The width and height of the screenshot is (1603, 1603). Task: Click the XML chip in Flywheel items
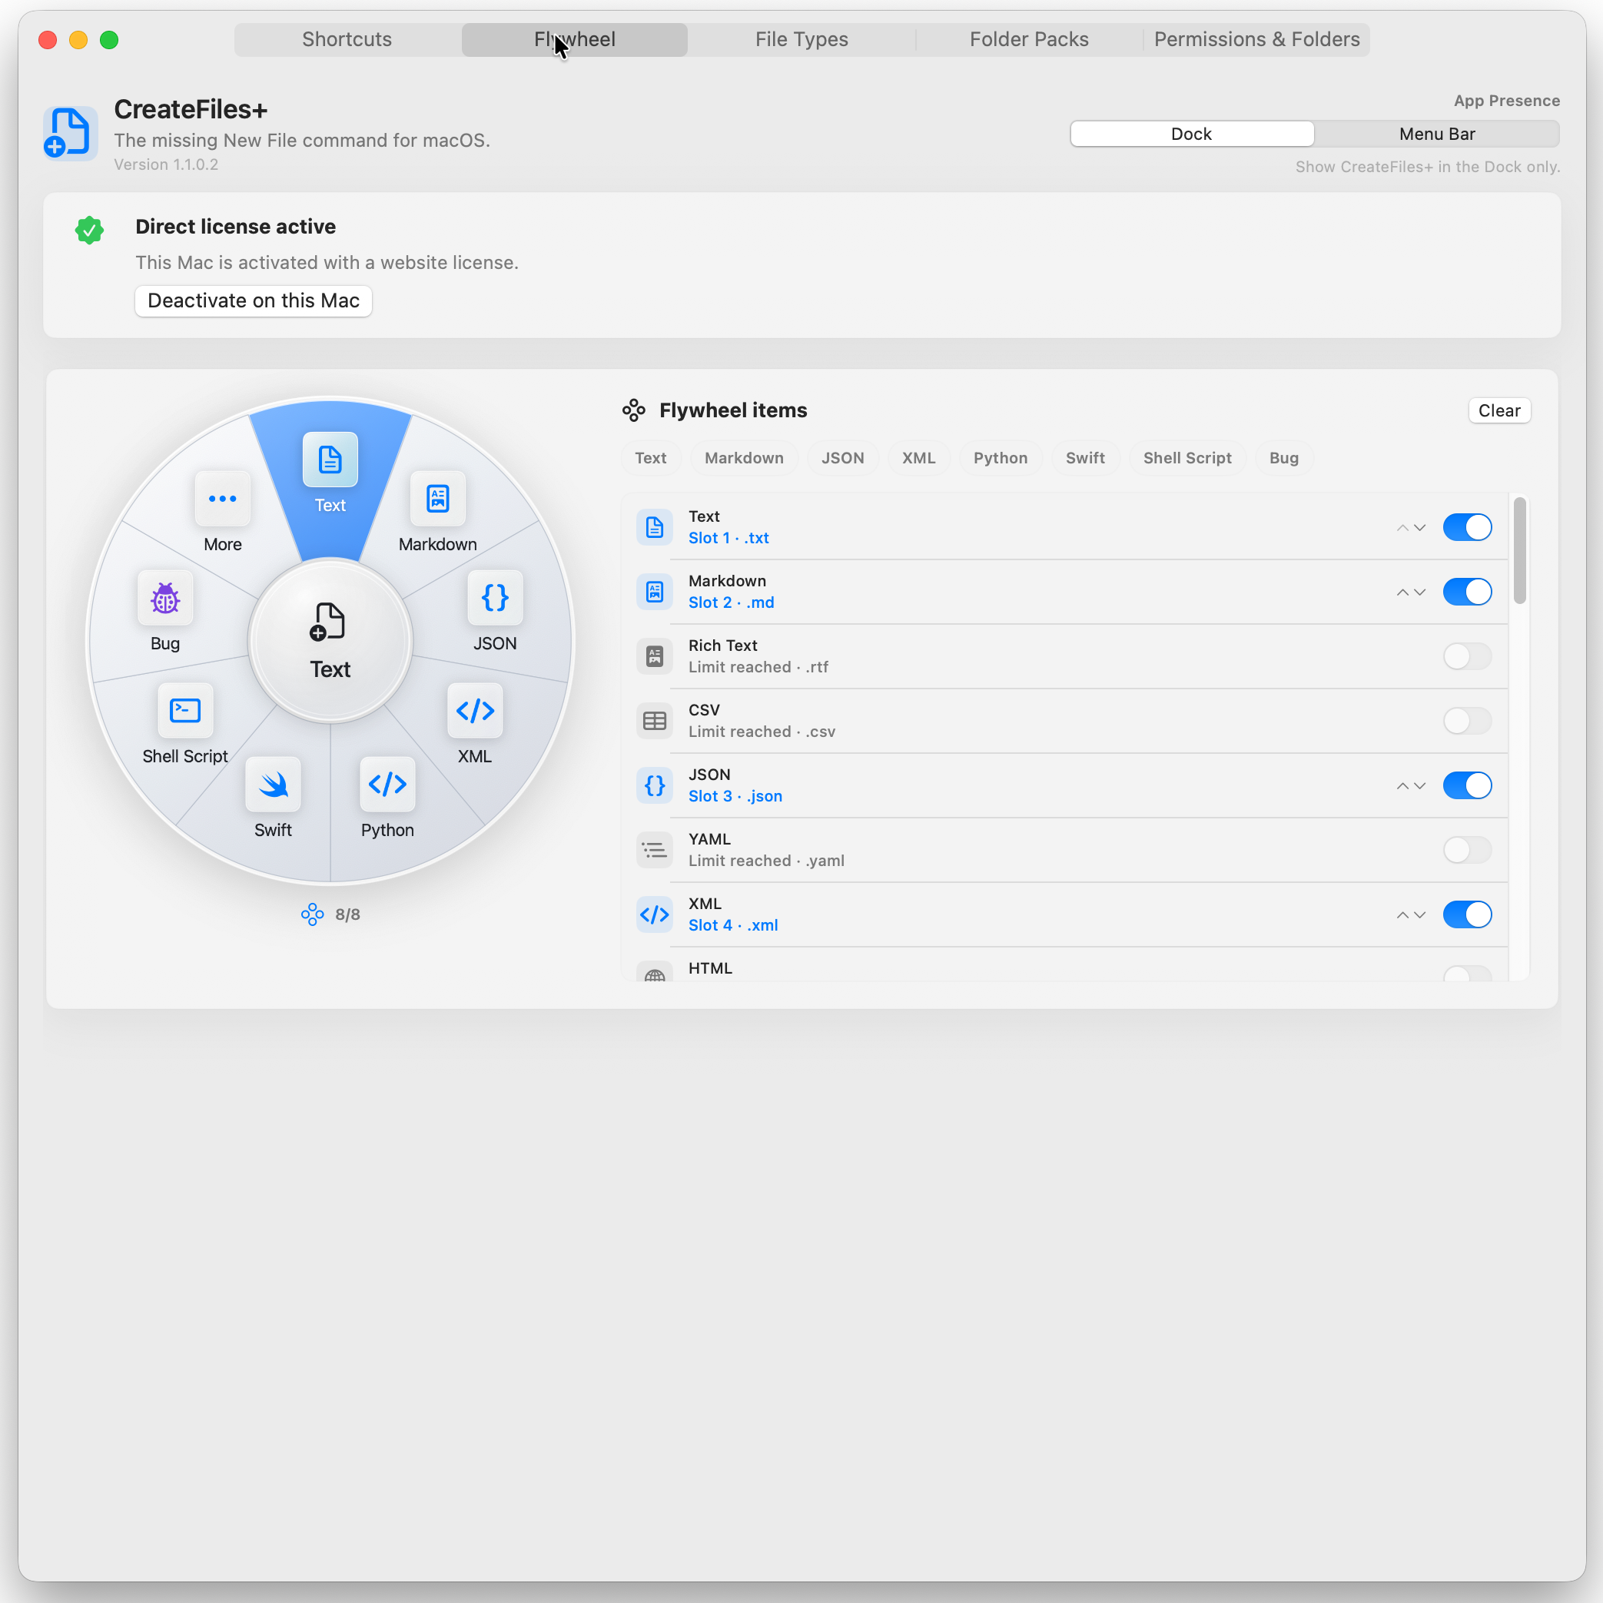pos(918,458)
